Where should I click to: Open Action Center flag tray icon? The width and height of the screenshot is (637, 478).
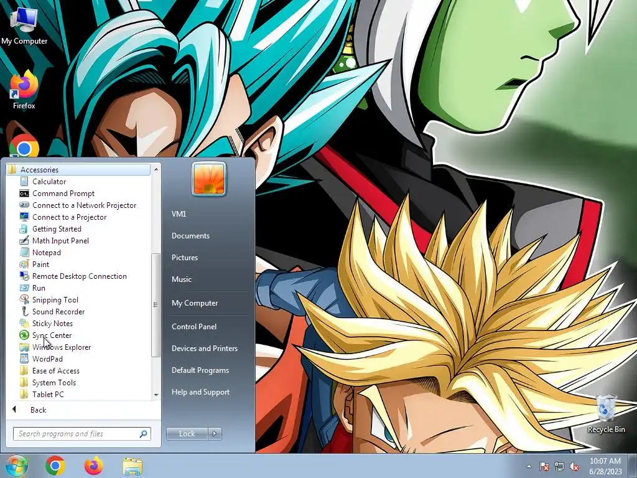[544, 466]
